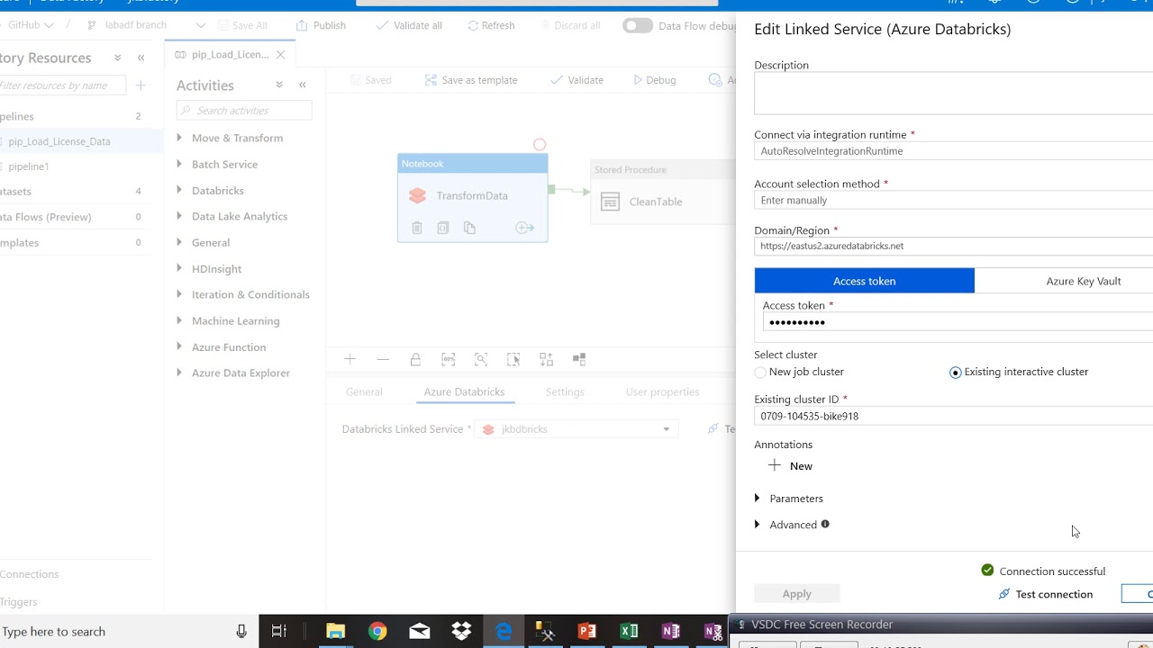
Task: Enable the lasso selection tool on canvas
Action: tap(513, 359)
